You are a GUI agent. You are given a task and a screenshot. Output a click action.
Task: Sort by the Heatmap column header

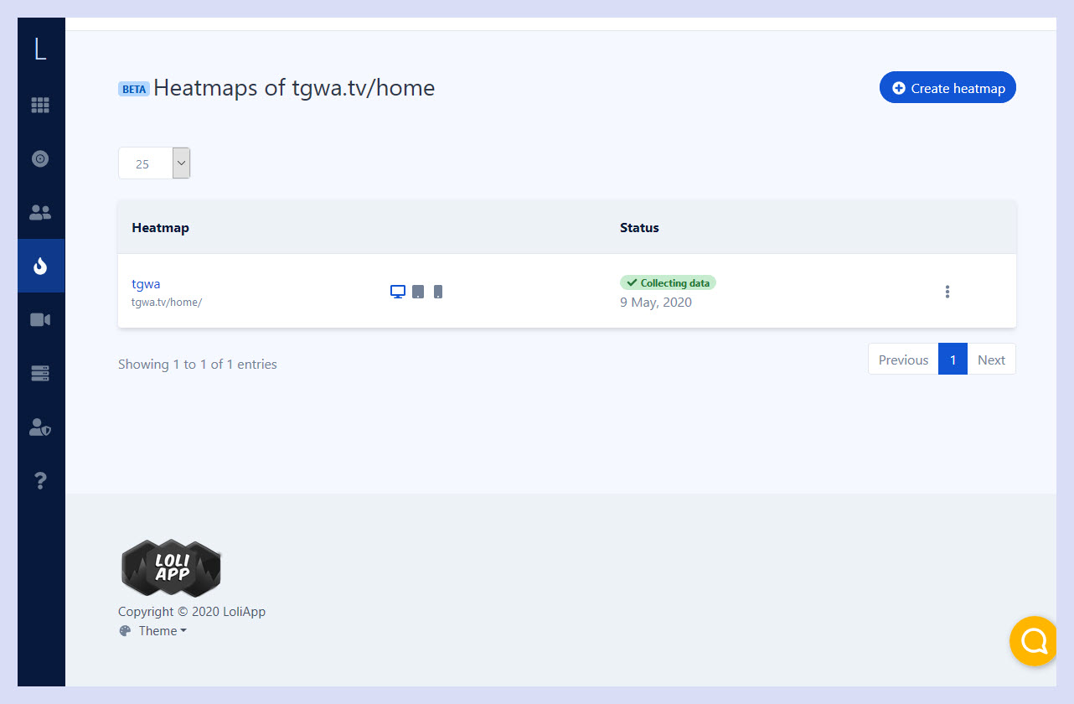pyautogui.click(x=160, y=228)
